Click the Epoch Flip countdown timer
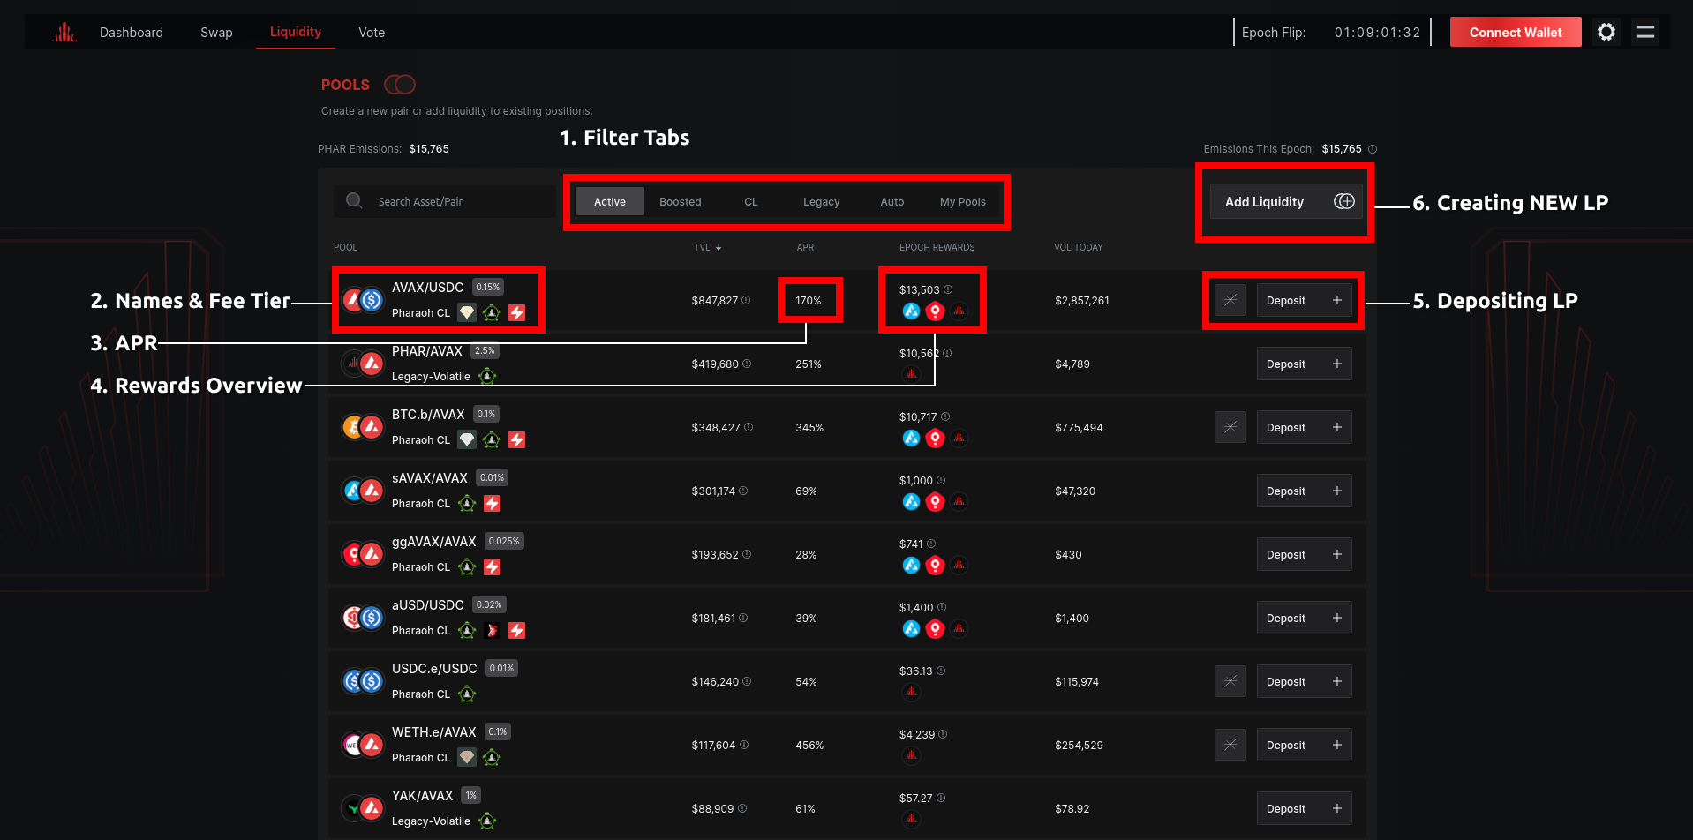1693x840 pixels. pos(1377,33)
